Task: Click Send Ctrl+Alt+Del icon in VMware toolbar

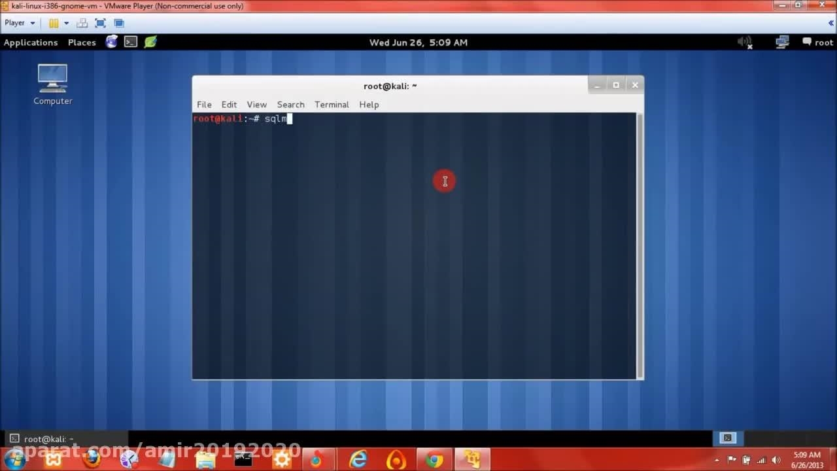Action: click(x=82, y=23)
